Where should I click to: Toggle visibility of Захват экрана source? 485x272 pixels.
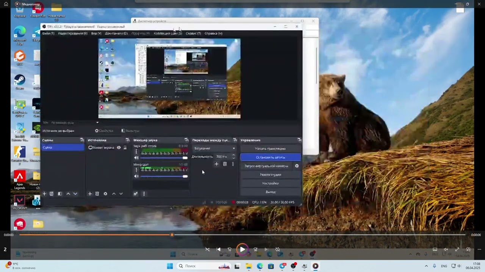119,148
